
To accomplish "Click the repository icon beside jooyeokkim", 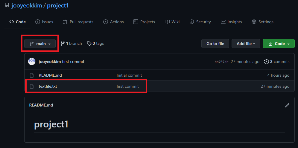I will click(7, 5).
